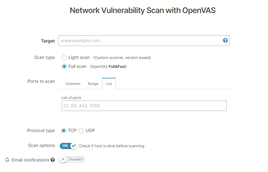Click the Scan type label

click(x=44, y=57)
